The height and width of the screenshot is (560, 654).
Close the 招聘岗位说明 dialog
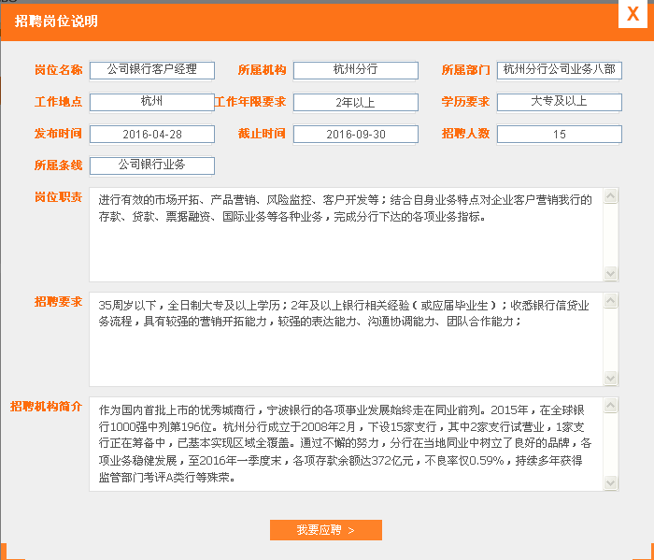633,16
